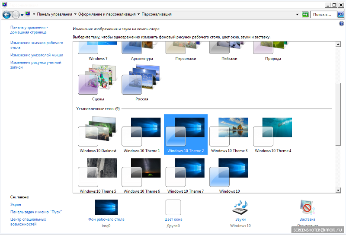Screen dimensions: 346x235
Task: Select the Windows 10 Theme 6 icon
Action: click(142, 175)
